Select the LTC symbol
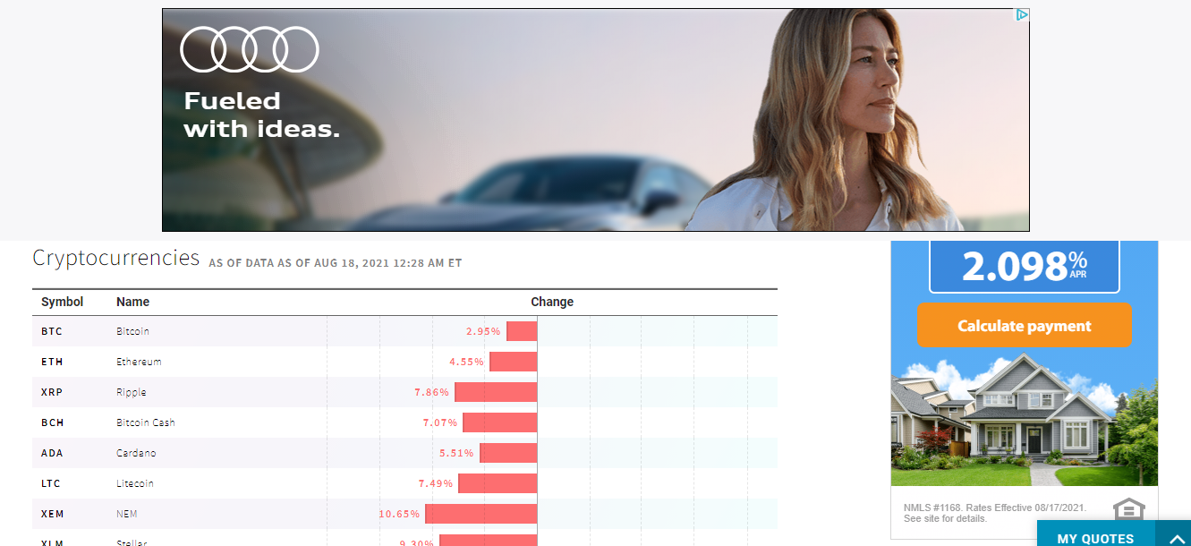 [x=51, y=483]
